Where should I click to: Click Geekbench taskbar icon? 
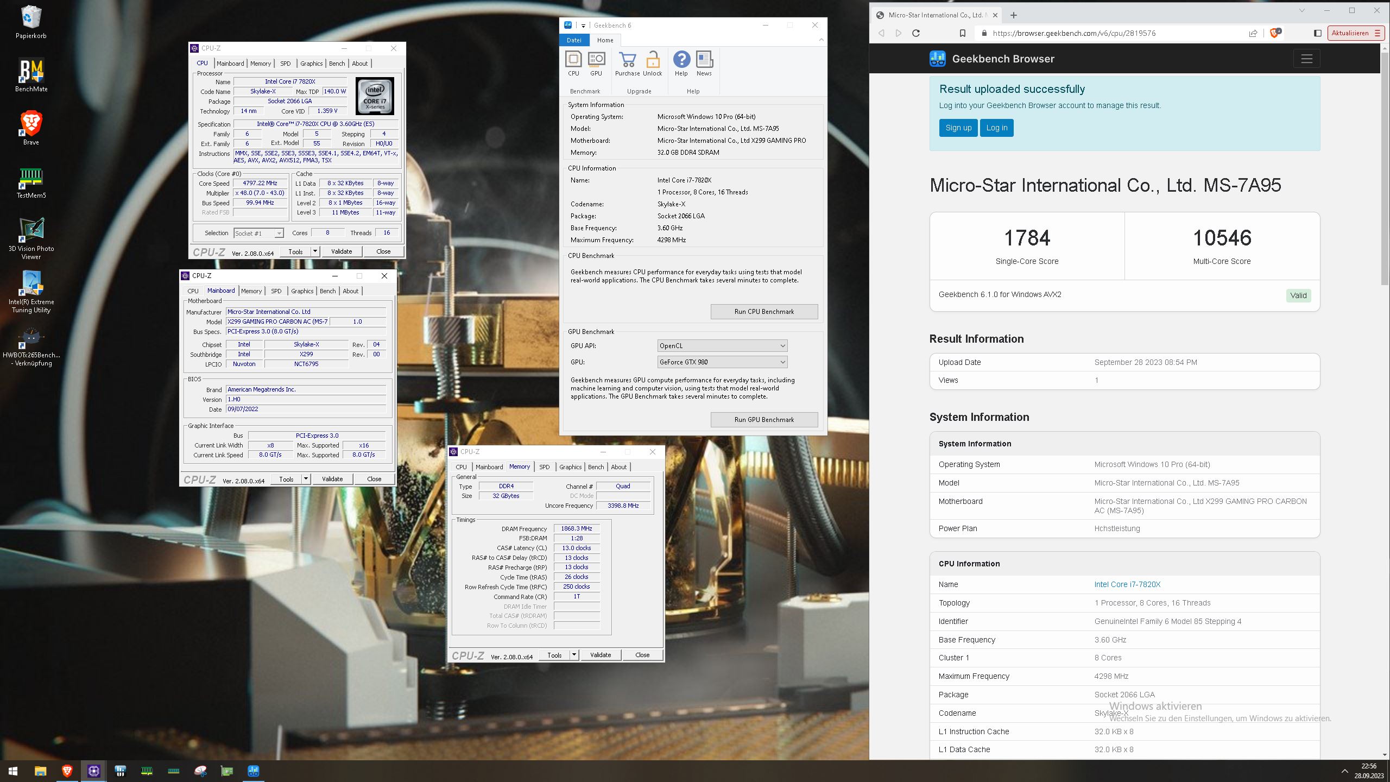[x=254, y=771]
